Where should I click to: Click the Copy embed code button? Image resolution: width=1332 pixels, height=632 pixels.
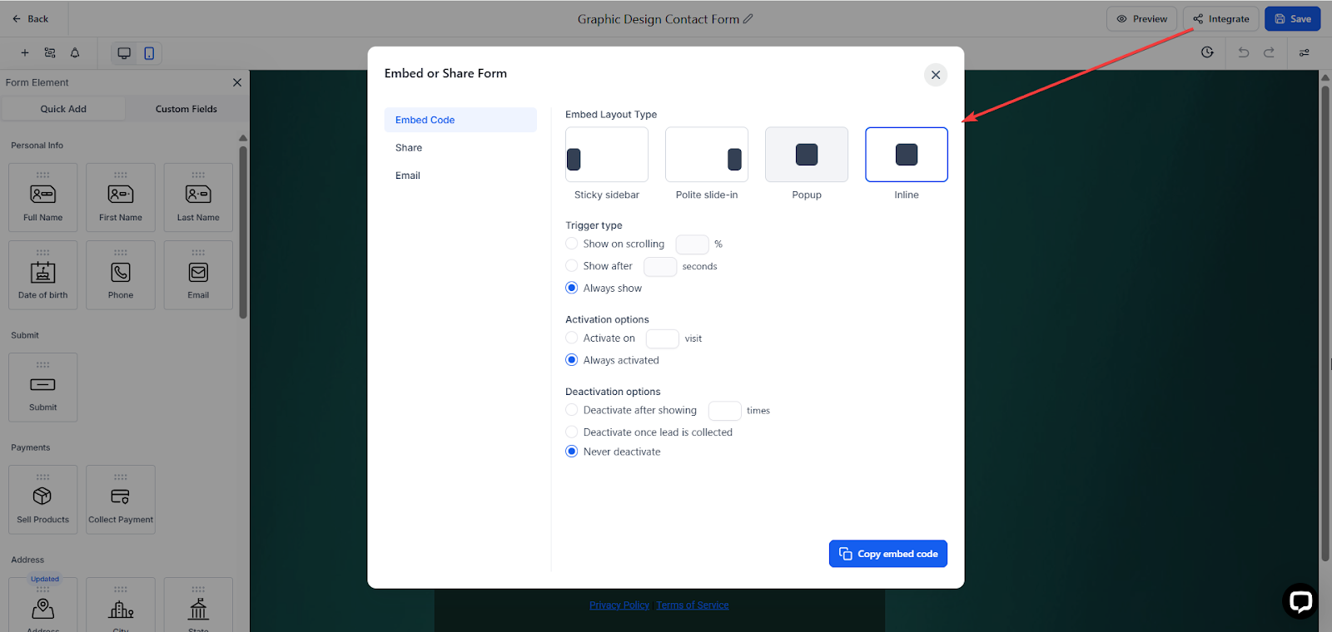(888, 554)
